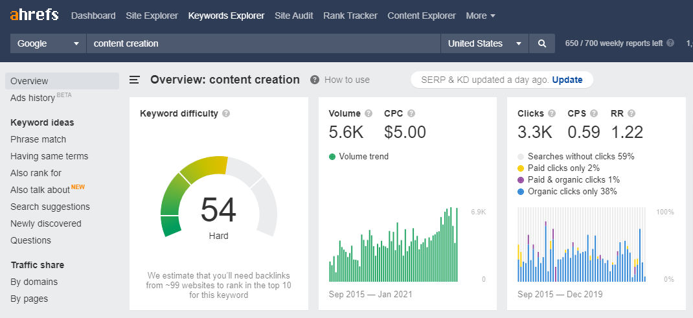
Task: Click the search magnifier button
Action: point(542,43)
